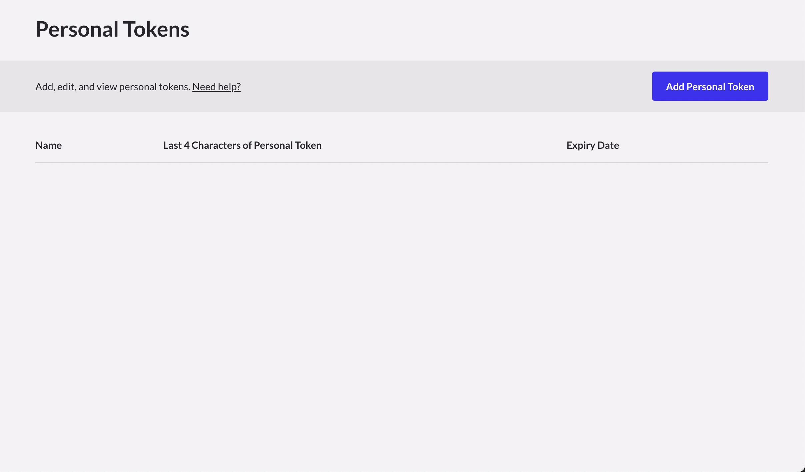The width and height of the screenshot is (805, 472).
Task: Click the Personal Tokens page heading
Action: (x=112, y=29)
